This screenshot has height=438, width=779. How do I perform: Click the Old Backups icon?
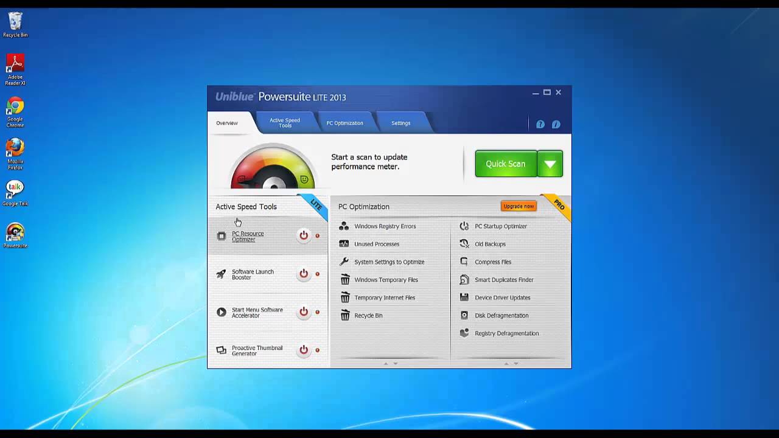click(x=464, y=244)
